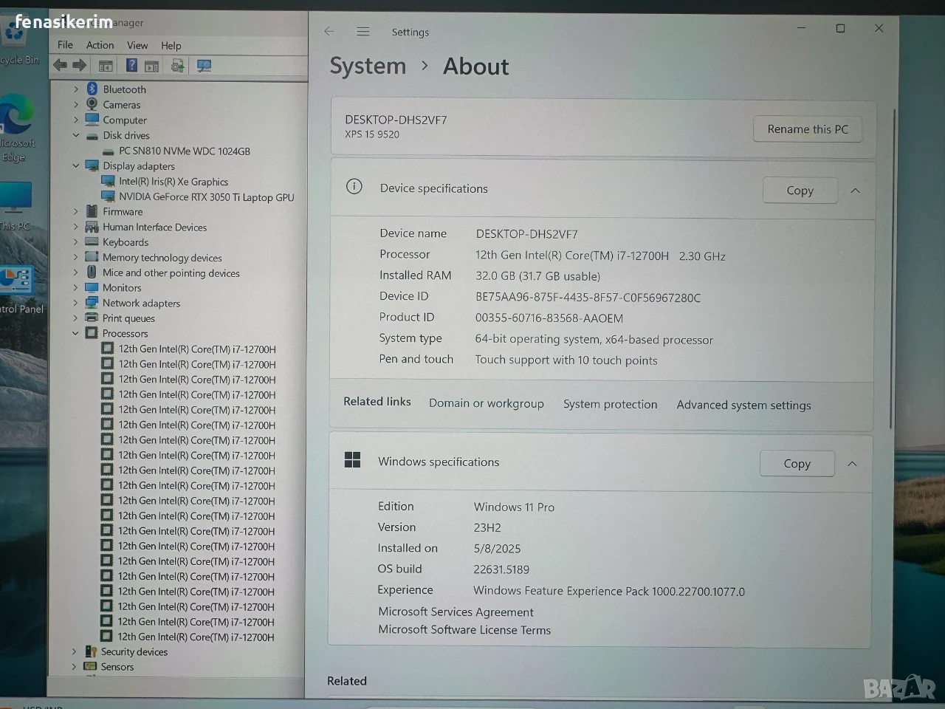
Task: Click the Bluetooth category icon
Action: [x=92, y=89]
